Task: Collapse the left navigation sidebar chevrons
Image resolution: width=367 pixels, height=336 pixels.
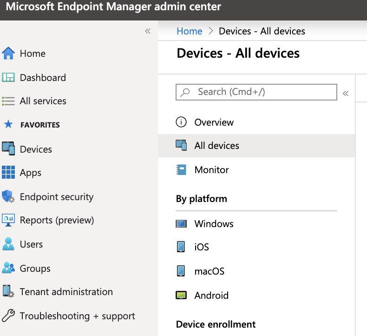Action: coord(148,31)
